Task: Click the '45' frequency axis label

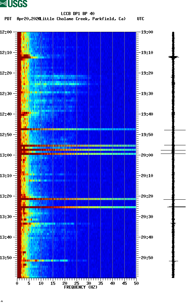Action: tap(124, 283)
